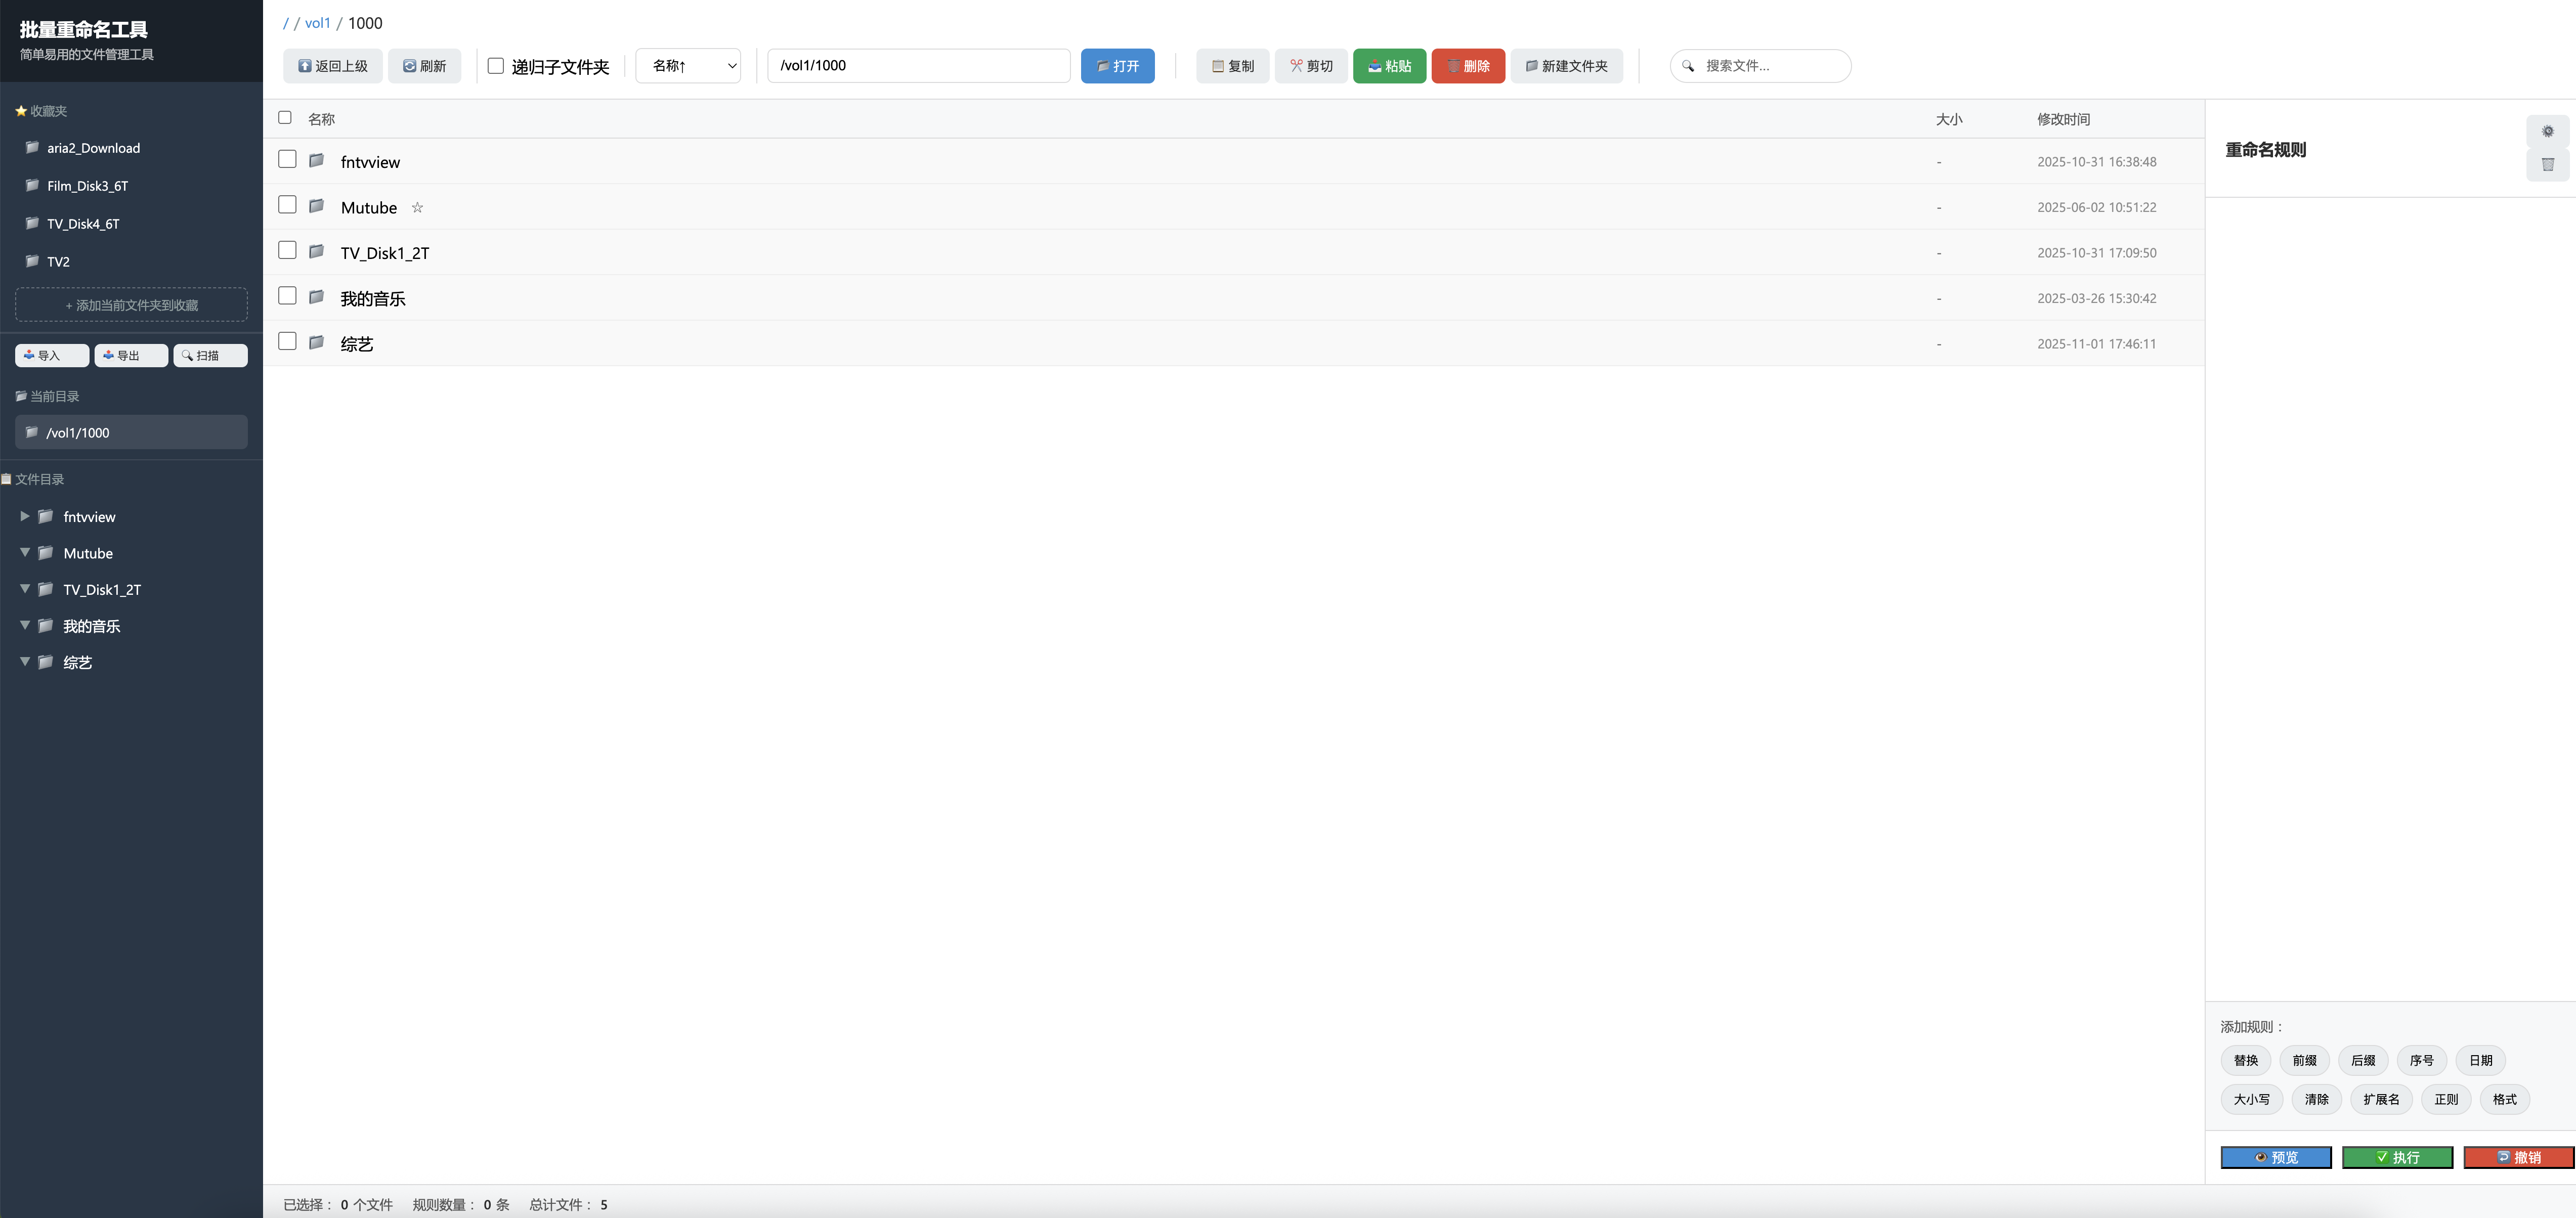Viewport: 2576px width, 1218px height.
Task: Expand the fntvview tree node arrow
Action: coord(25,517)
